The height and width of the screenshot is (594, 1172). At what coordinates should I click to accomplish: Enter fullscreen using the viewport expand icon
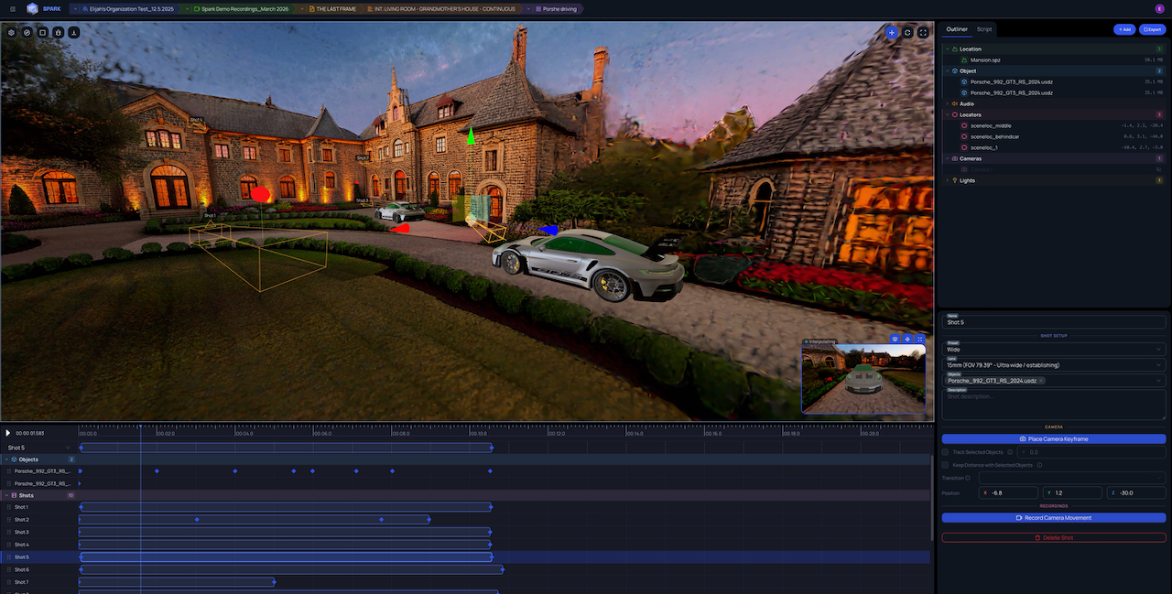point(923,32)
